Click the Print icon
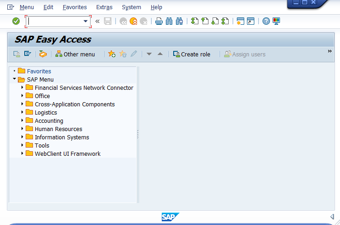This screenshot has height=225, width=340. pos(159,21)
